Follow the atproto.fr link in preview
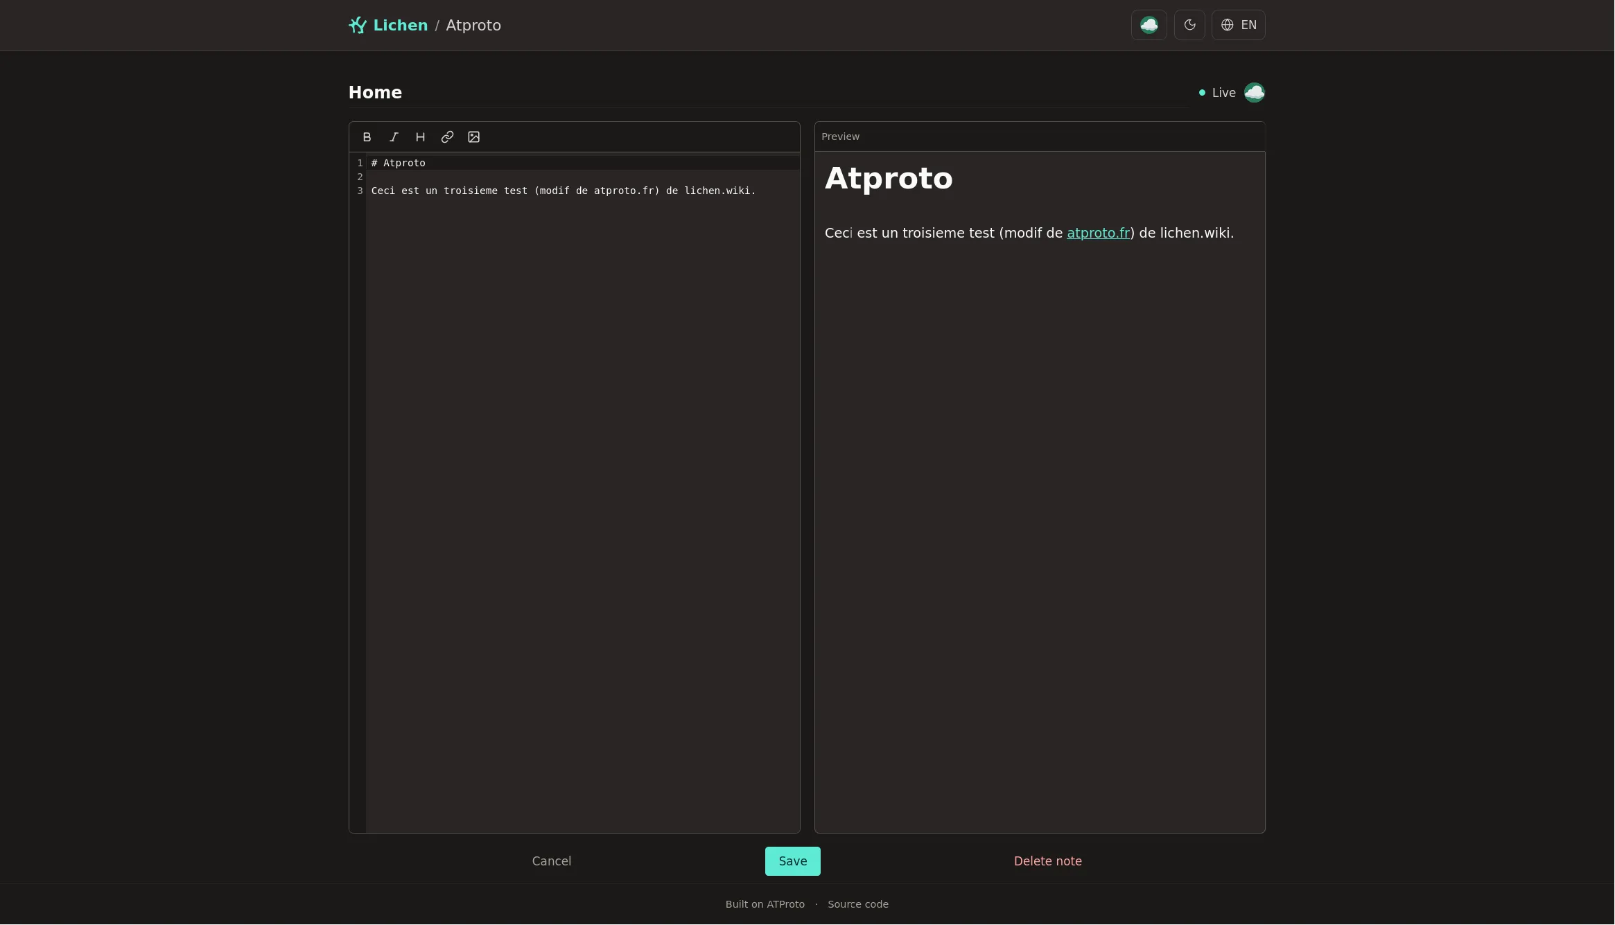 click(1099, 234)
